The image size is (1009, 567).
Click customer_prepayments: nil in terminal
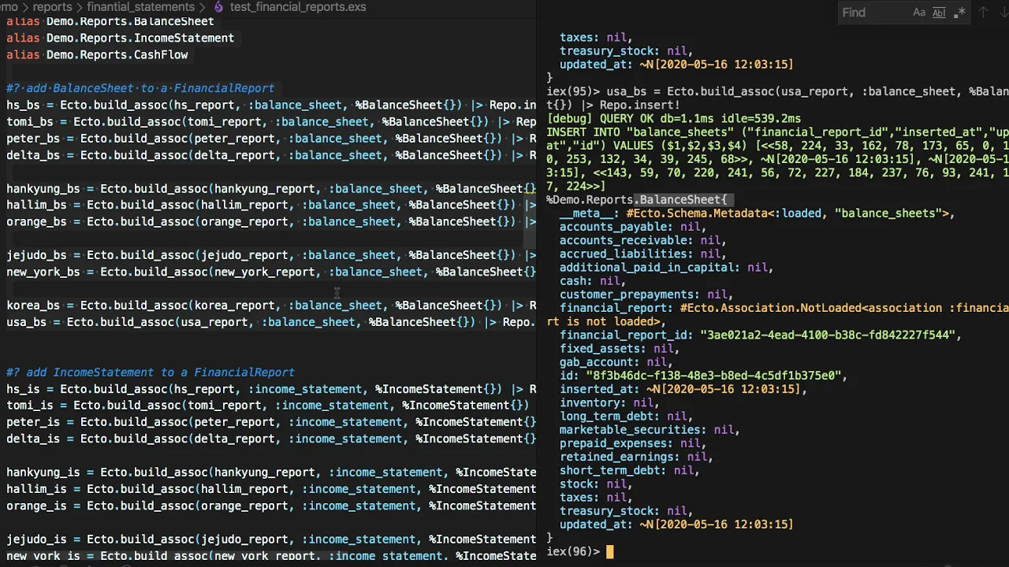[646, 295]
